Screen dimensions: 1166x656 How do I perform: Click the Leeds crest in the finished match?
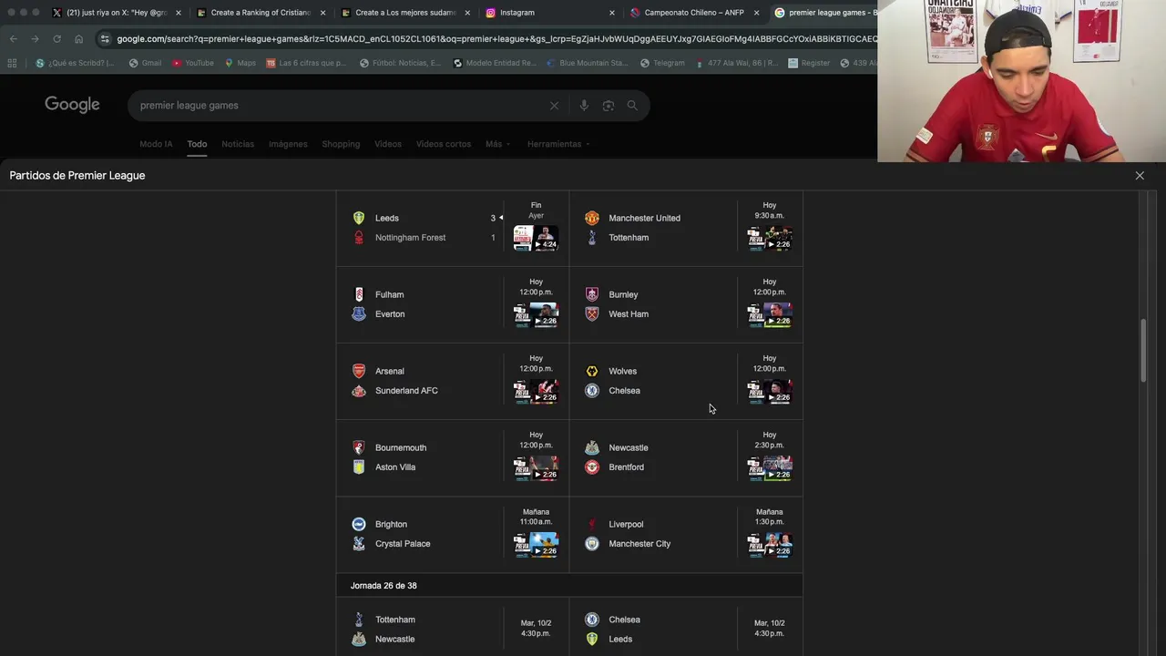point(359,218)
